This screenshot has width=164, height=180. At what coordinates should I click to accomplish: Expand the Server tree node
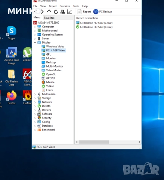(x=35, y=39)
